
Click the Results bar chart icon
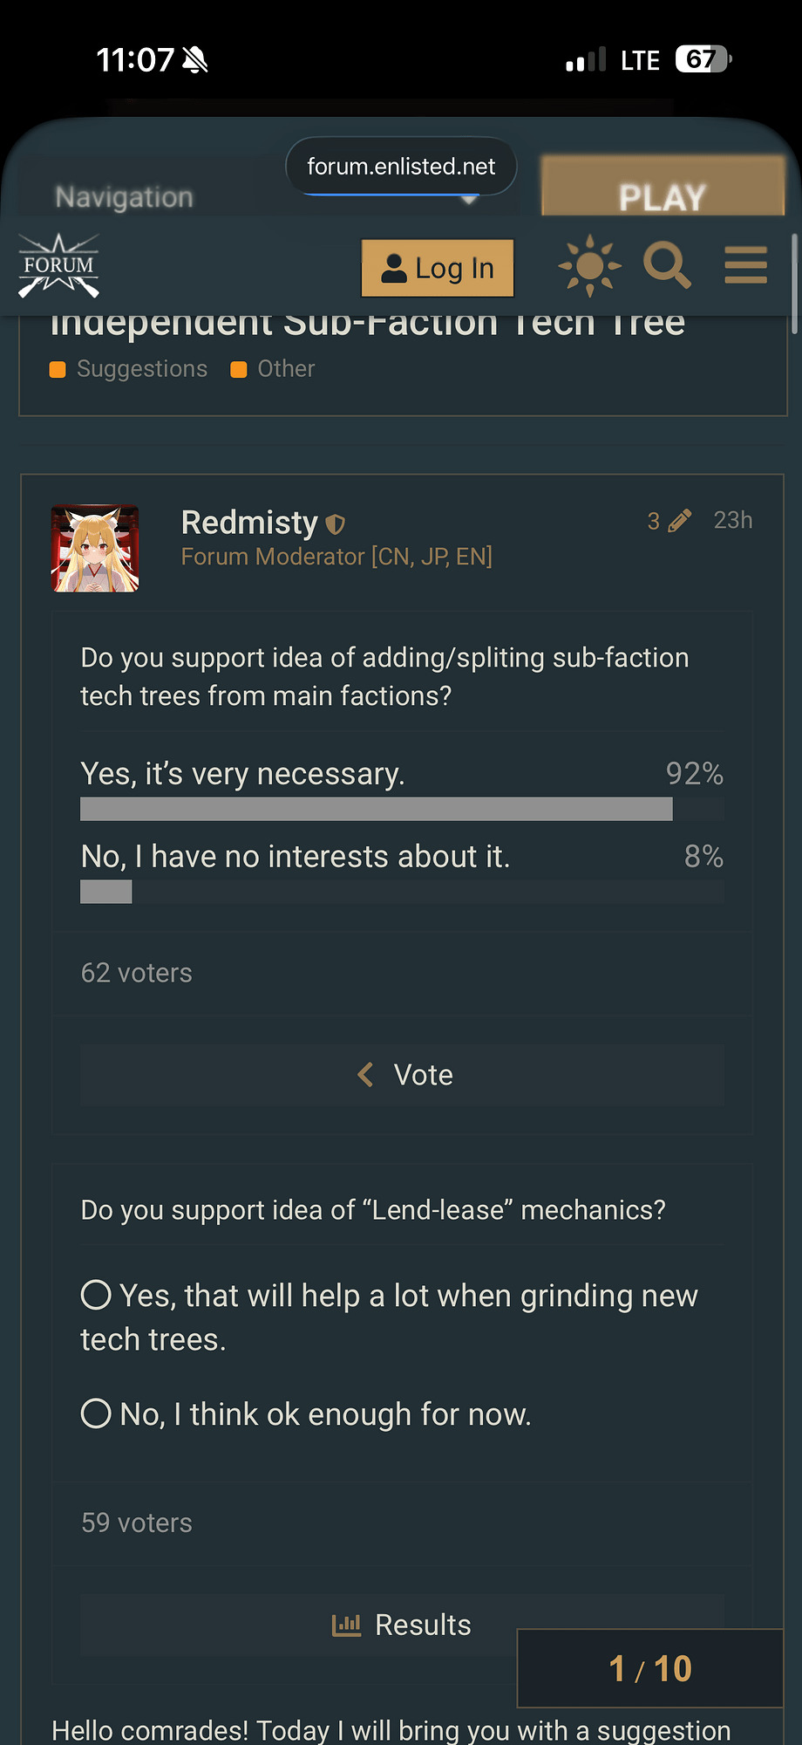(x=346, y=1625)
